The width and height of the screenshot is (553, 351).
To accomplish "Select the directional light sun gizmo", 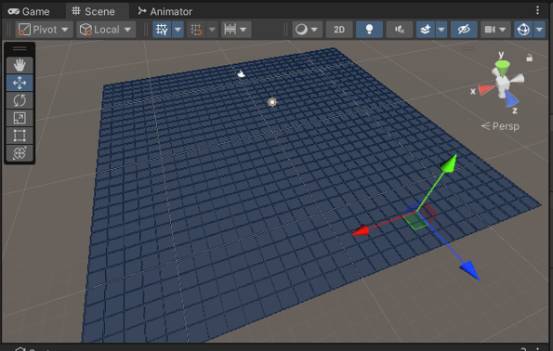I will point(272,102).
